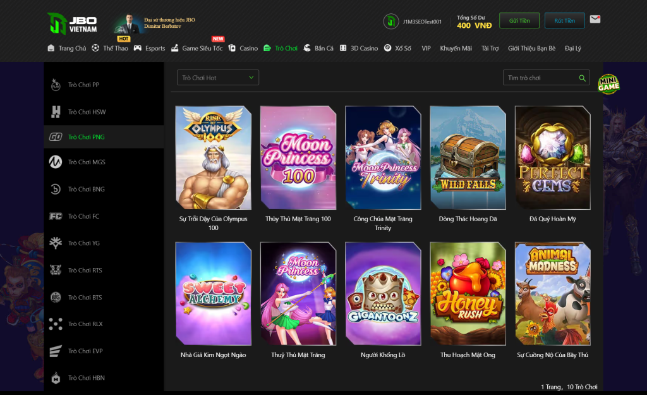Image resolution: width=647 pixels, height=395 pixels.
Task: Open the Bắn Cá menu
Action: 318,48
